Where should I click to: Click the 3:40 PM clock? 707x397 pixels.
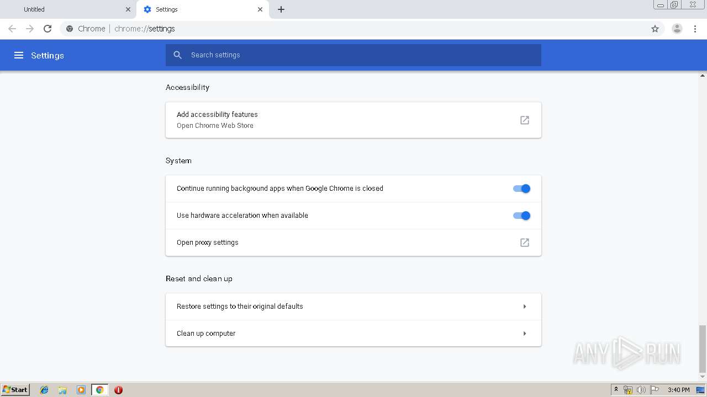678,390
